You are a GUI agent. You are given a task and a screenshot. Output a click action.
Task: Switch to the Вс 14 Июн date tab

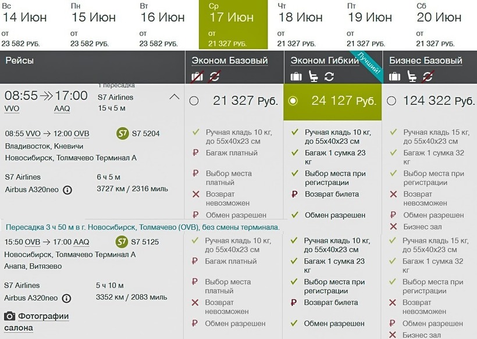click(x=25, y=25)
